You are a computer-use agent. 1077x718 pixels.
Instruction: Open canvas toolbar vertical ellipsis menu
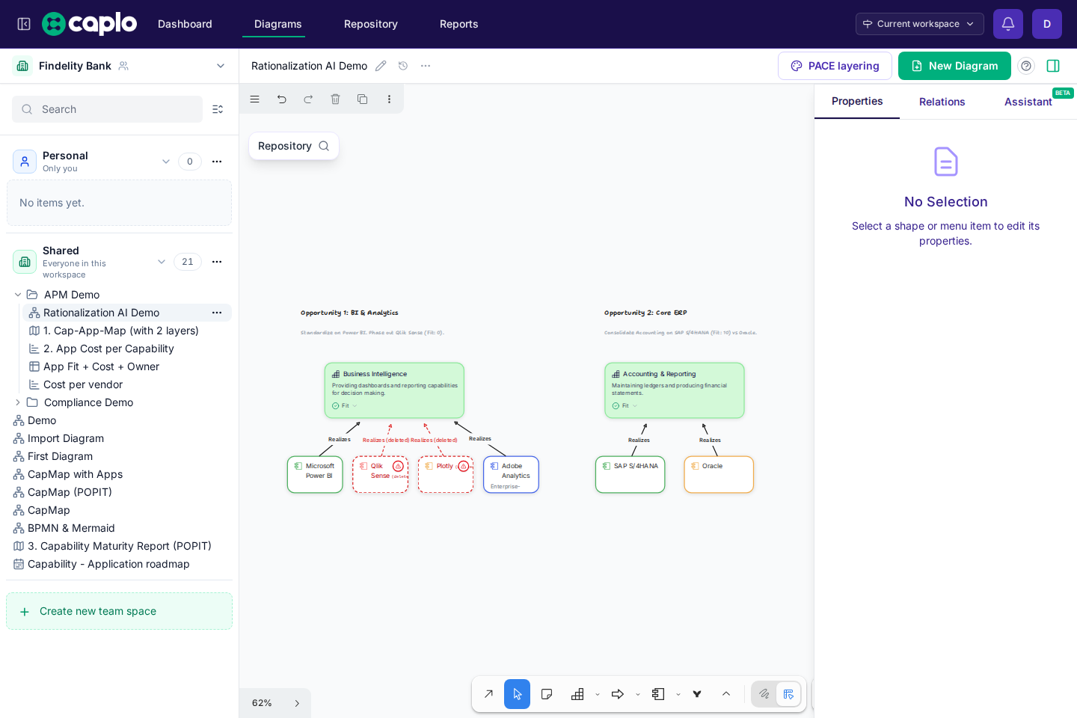point(389,99)
